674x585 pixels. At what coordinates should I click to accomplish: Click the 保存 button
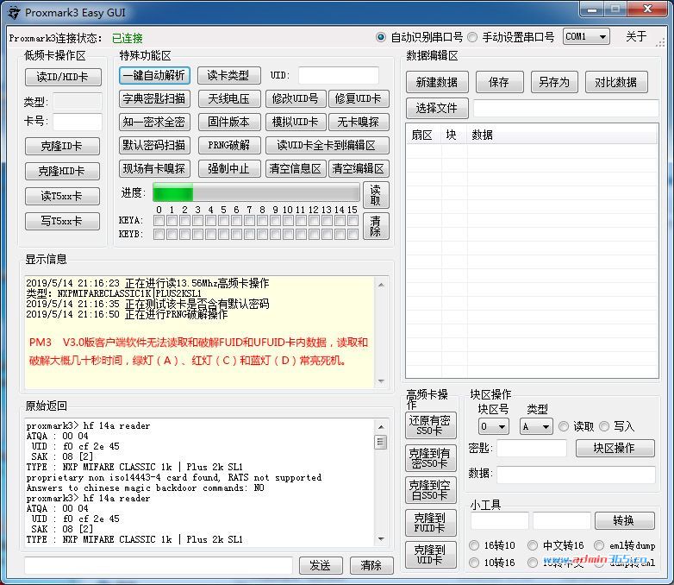[500, 82]
